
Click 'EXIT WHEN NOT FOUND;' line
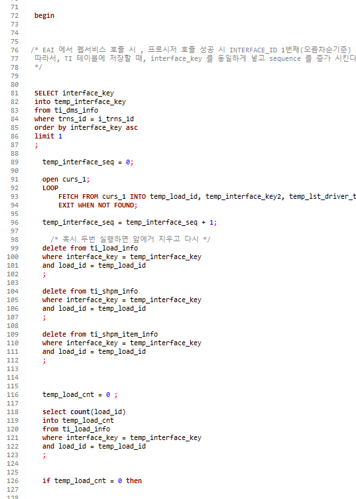pos(97,205)
